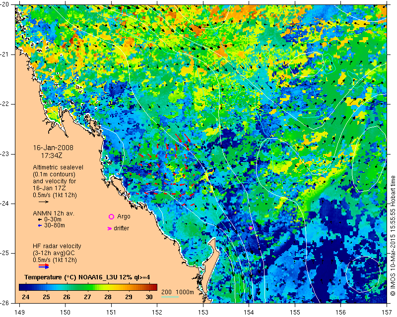Click the 27 tick label on the color bar
Viewport: 397px width, 317px height.
pos(87,297)
